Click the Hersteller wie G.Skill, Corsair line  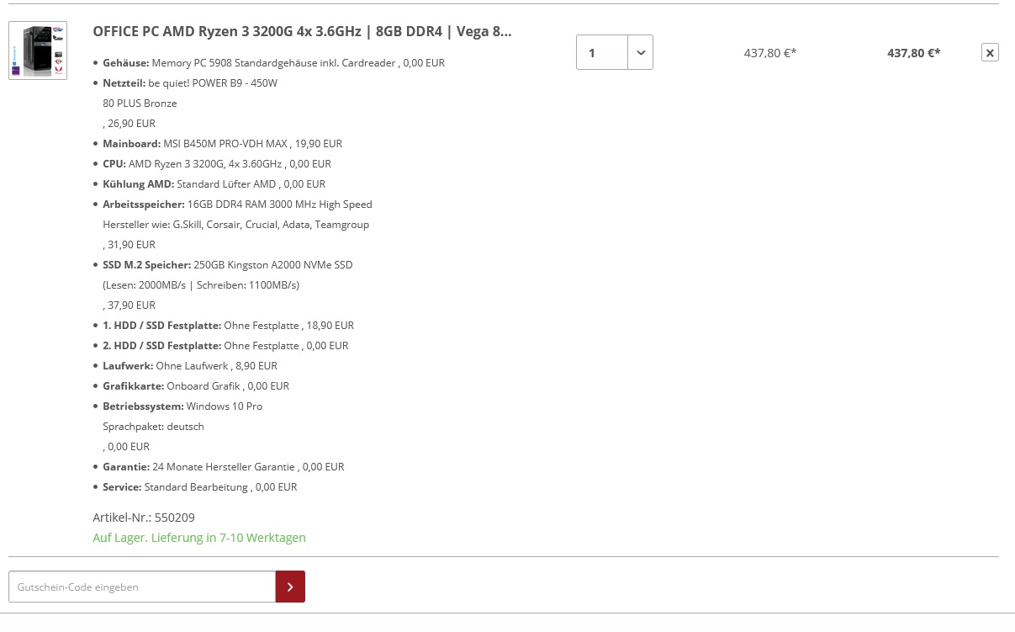coord(236,225)
